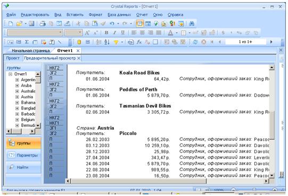The height and width of the screenshot is (196, 288).
Task: Open the Файл menu
Action: pos(11,15)
